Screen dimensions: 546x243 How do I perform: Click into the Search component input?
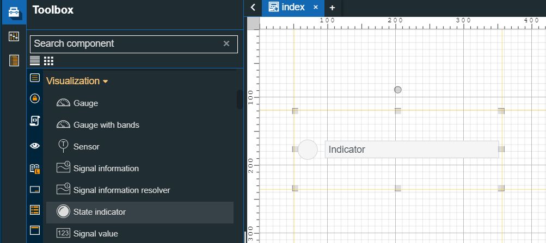(x=125, y=43)
